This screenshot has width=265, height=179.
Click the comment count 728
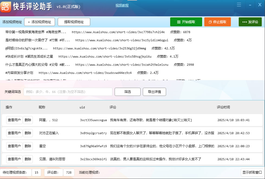pos(69,172)
